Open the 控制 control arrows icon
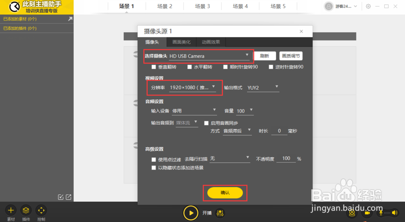This screenshot has width=405, height=222. click(41, 210)
